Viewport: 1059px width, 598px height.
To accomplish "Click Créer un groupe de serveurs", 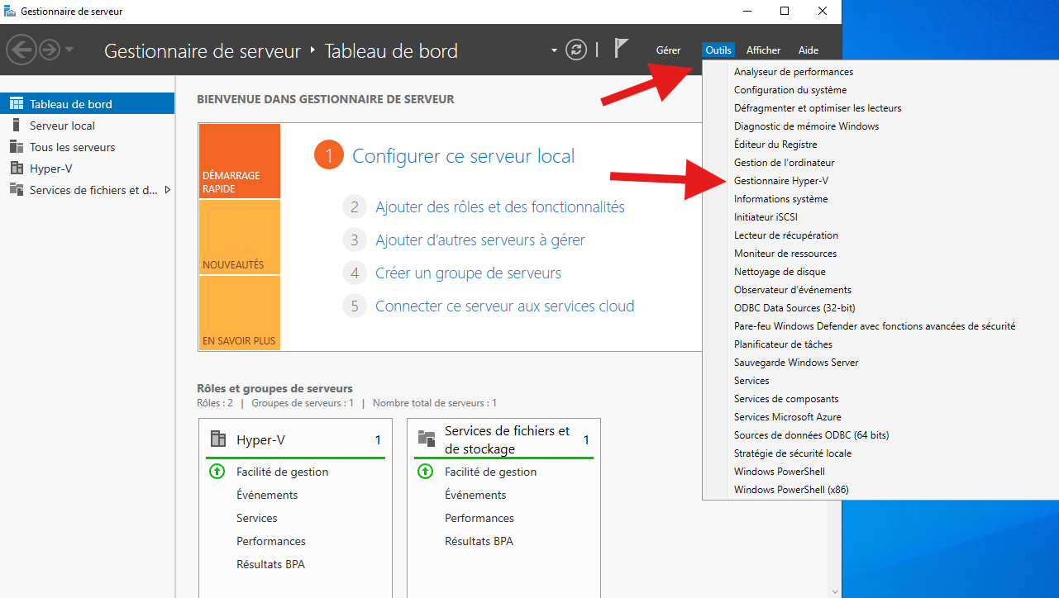I will coord(468,273).
